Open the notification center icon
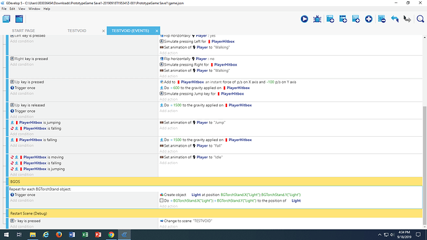 pyautogui.click(x=418, y=234)
